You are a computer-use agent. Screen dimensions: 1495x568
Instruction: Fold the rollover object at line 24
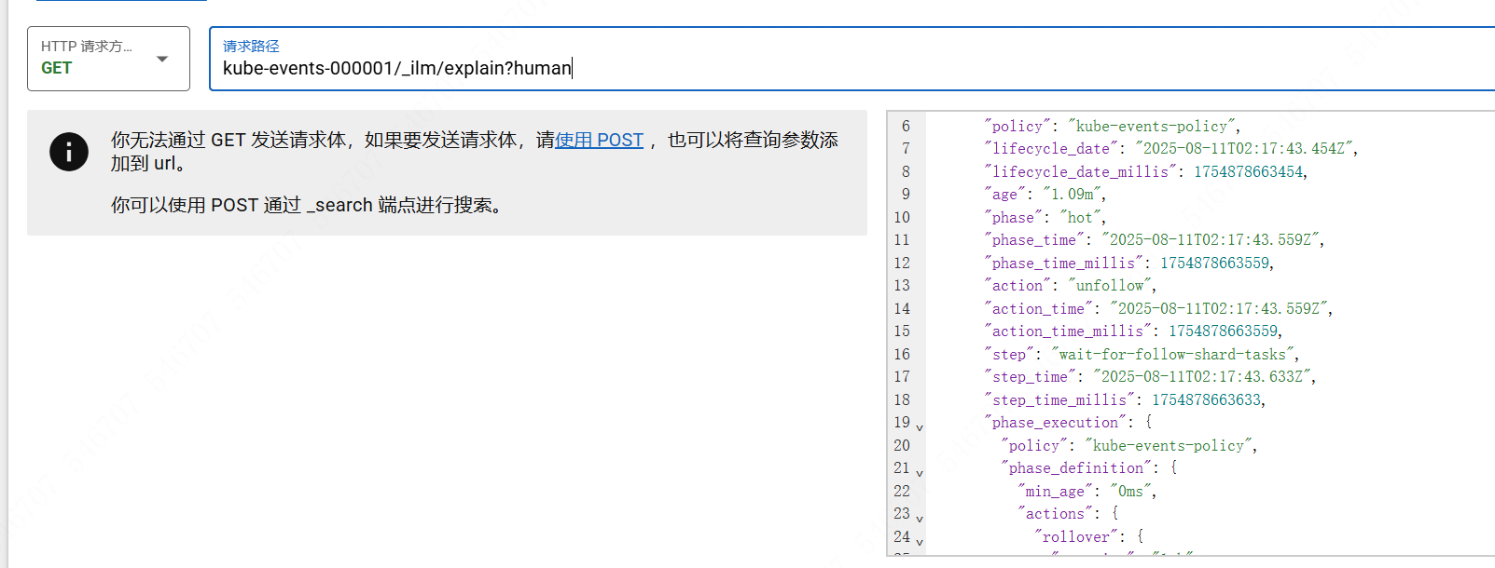[x=920, y=541]
